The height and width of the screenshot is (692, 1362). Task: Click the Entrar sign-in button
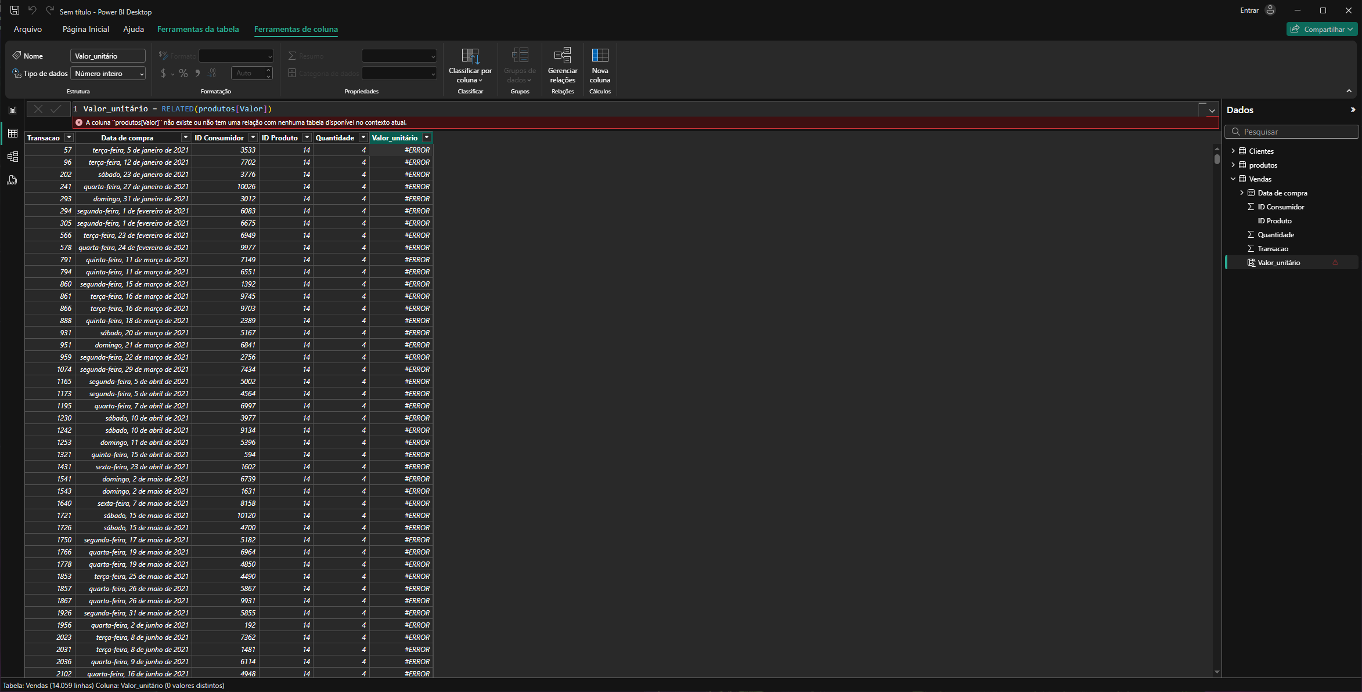point(1249,10)
